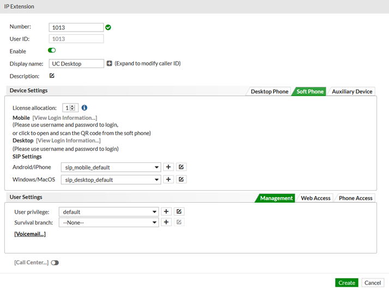The width and height of the screenshot is (389, 291).
Task: Add a new Windows/MacOS SIP profile
Action: pos(169,179)
